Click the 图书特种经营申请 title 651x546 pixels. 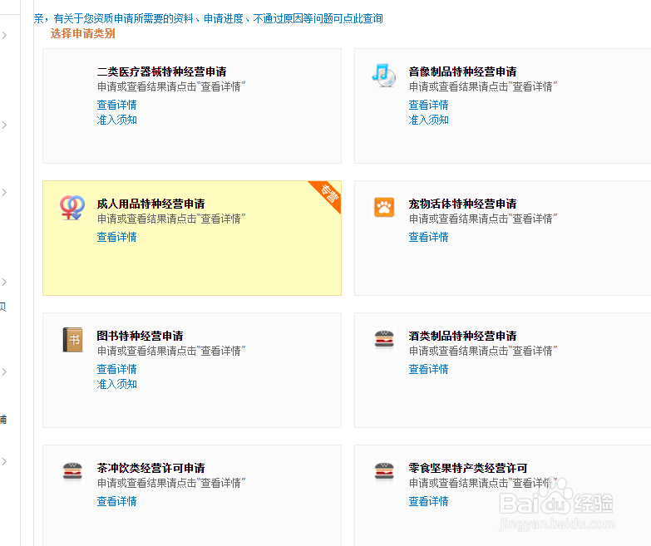coord(140,336)
